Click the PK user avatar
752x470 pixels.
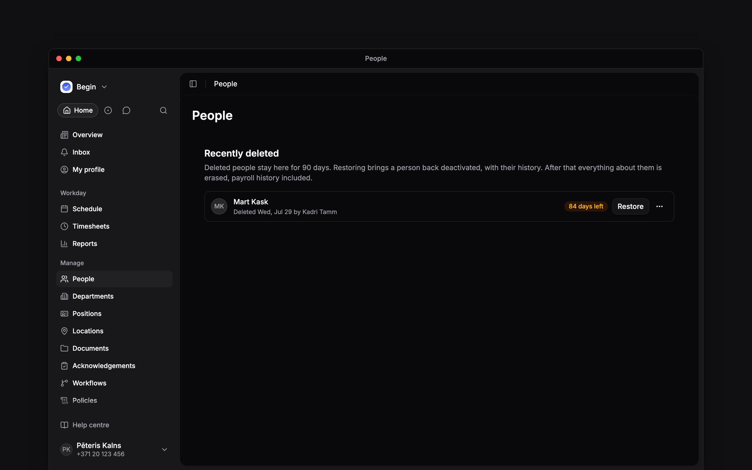tap(66, 450)
